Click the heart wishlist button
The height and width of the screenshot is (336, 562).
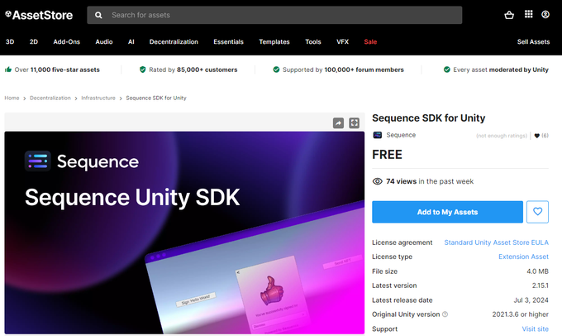[537, 212]
